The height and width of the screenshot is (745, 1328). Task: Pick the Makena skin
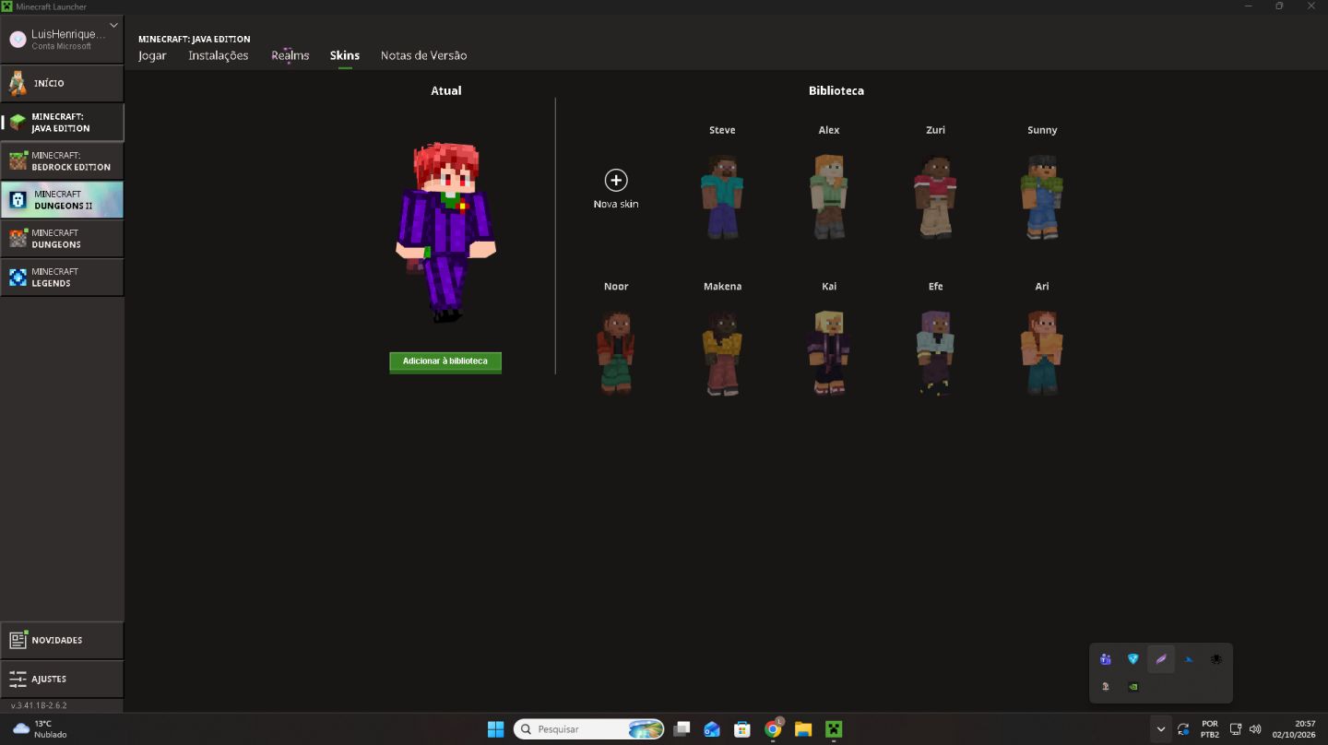tap(722, 352)
